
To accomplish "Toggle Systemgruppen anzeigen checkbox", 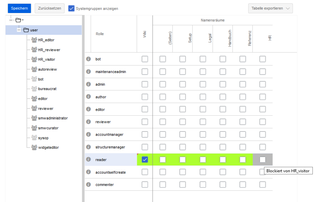I will coord(71,9).
